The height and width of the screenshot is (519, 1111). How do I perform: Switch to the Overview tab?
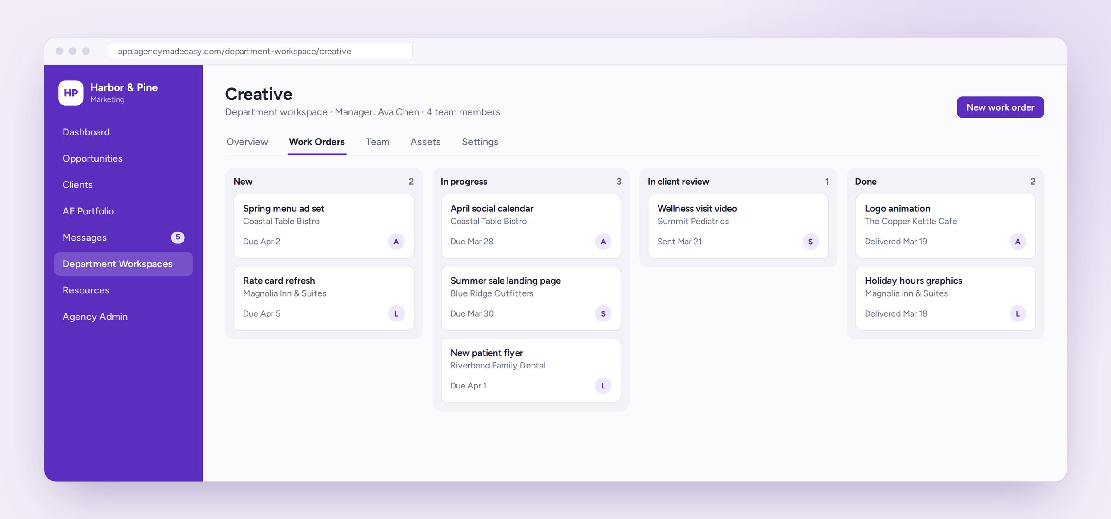(247, 142)
